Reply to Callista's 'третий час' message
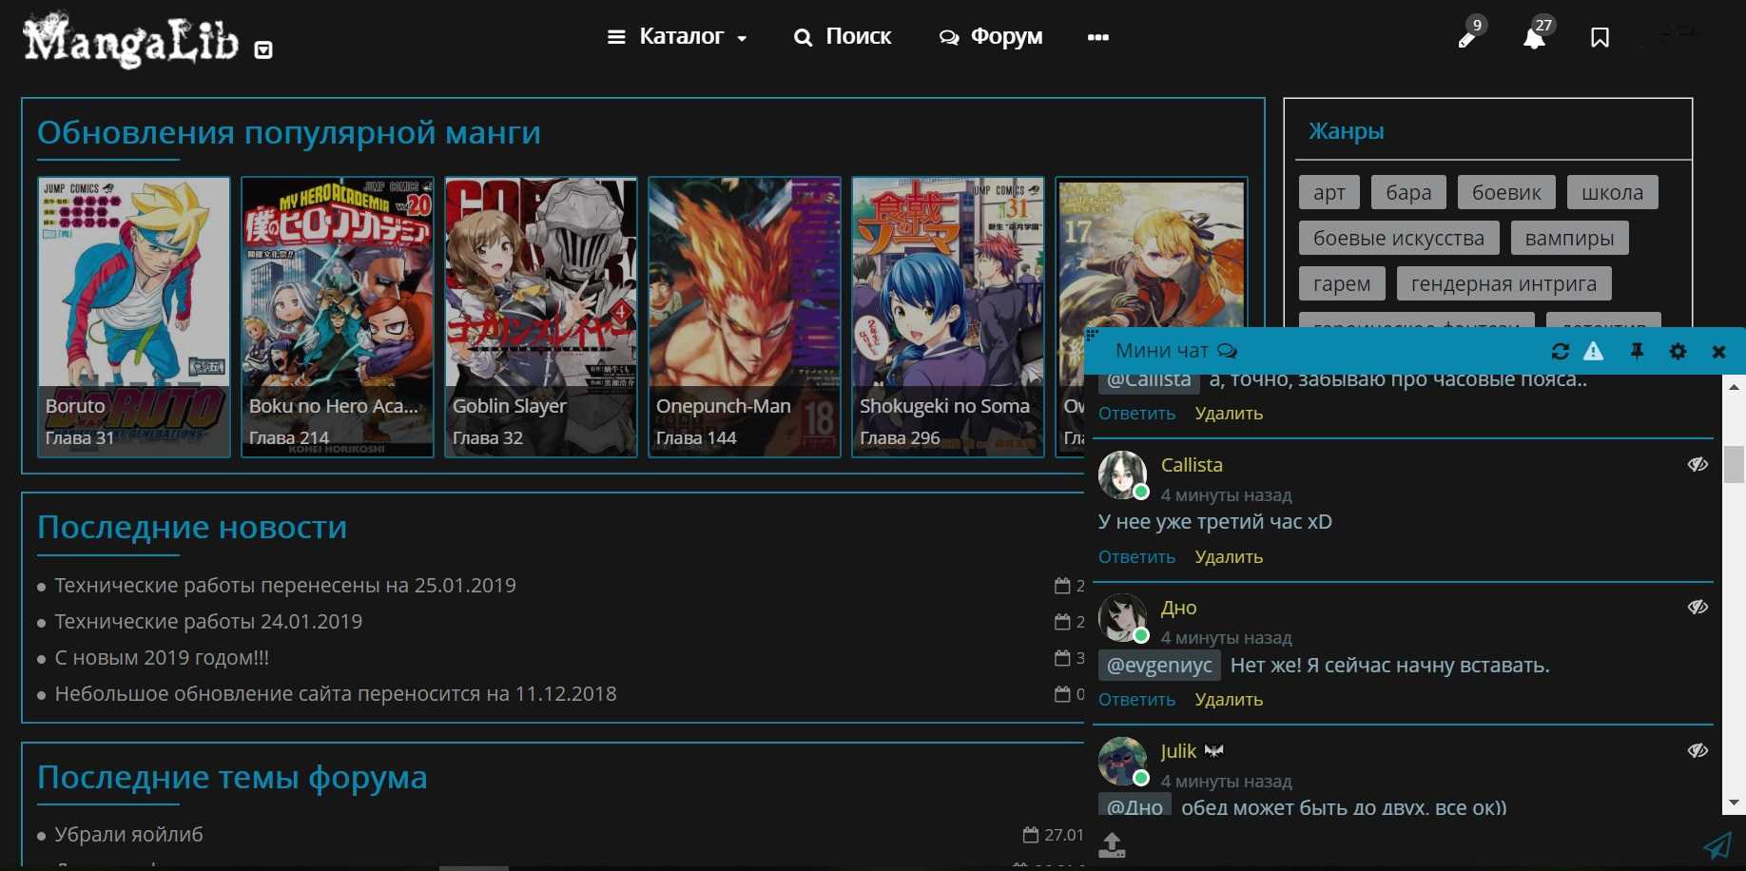1746x871 pixels. point(1136,556)
